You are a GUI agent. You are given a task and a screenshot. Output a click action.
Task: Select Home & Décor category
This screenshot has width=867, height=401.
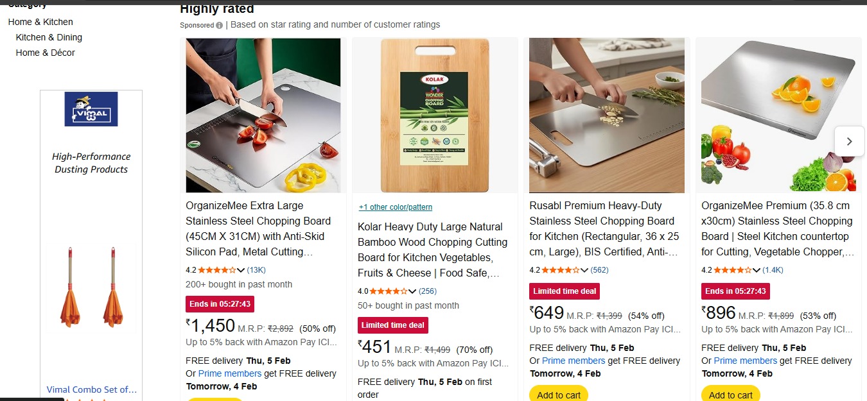tap(46, 53)
